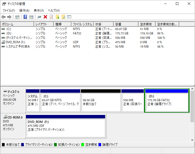Click the yellow folder with green arrow icon
The image size is (195, 154).
(58, 17)
